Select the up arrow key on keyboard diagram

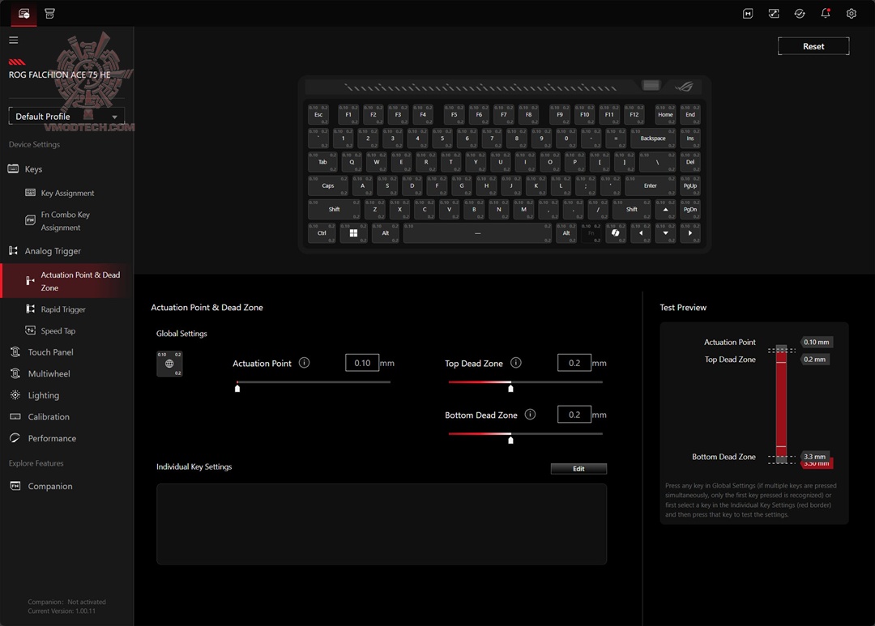click(x=665, y=209)
